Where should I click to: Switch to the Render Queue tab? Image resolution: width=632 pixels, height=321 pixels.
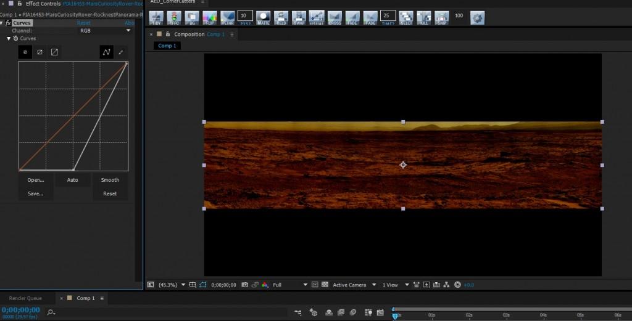(25, 298)
